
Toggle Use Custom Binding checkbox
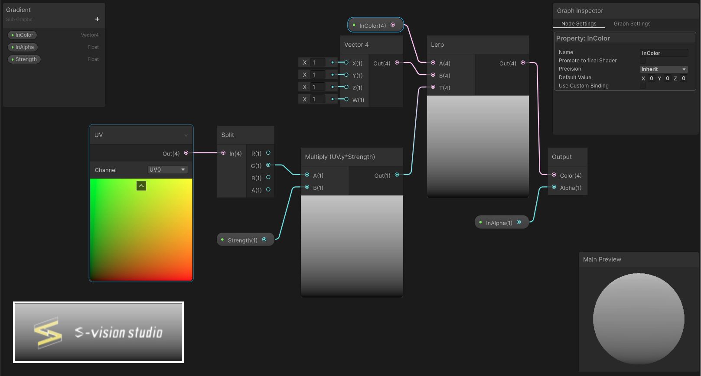pyautogui.click(x=643, y=86)
